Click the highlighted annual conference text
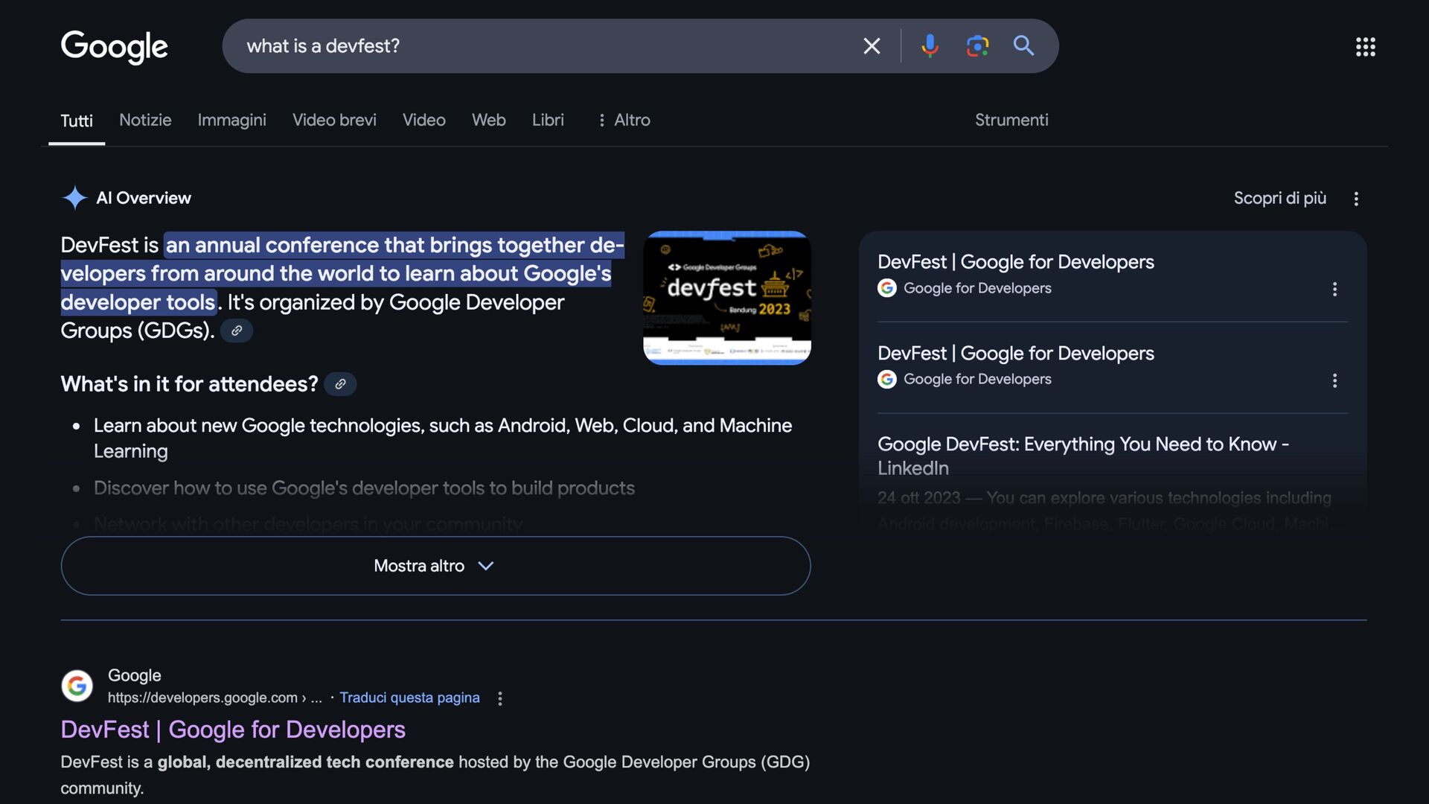 [x=342, y=273]
